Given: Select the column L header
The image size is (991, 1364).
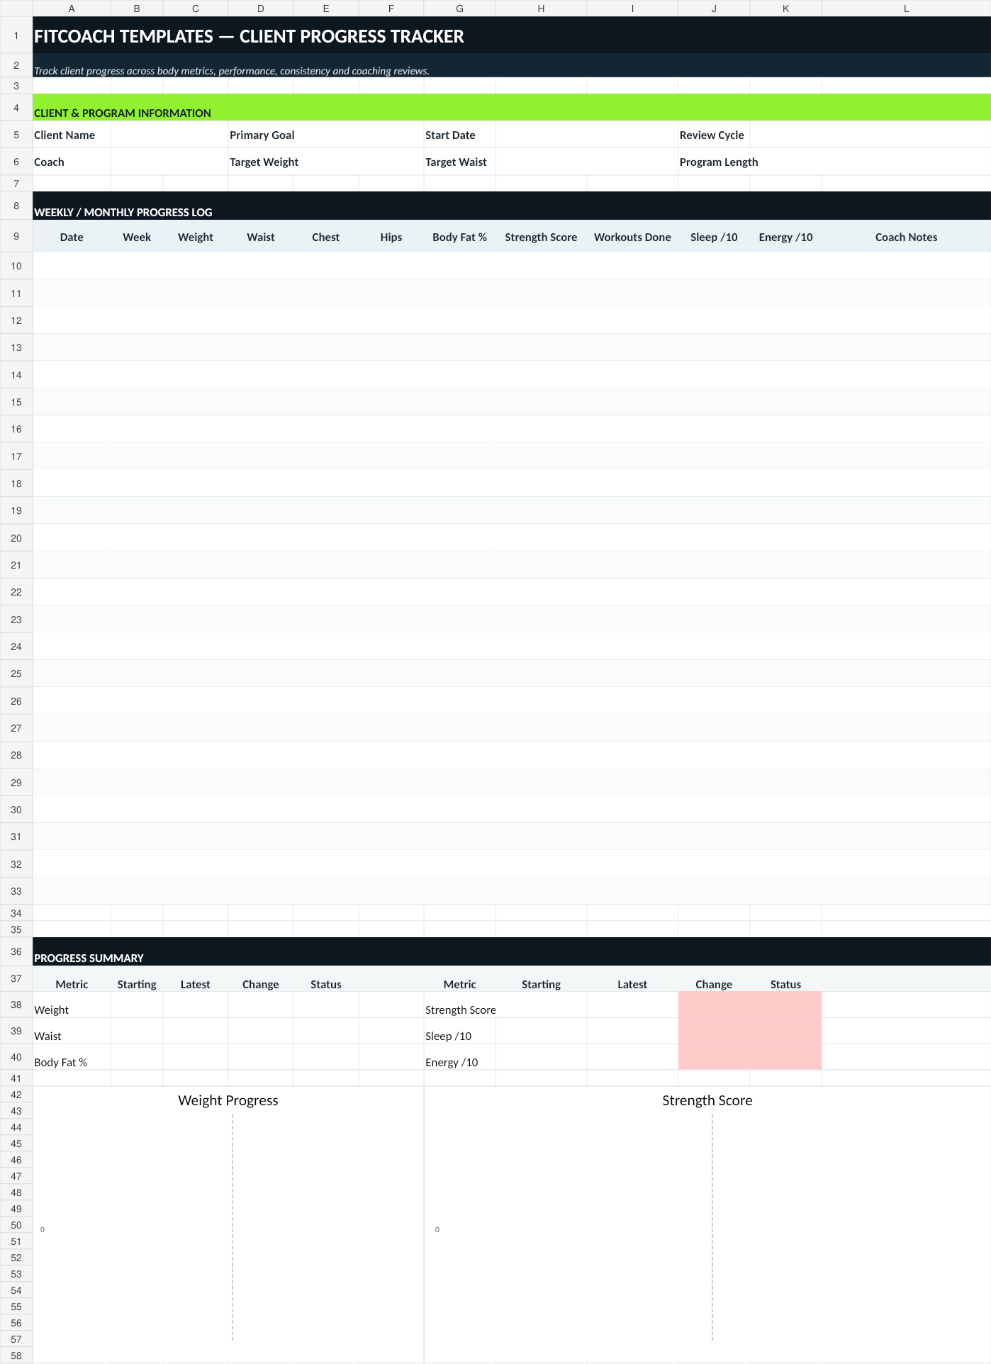Looking at the screenshot, I should pyautogui.click(x=906, y=9).
